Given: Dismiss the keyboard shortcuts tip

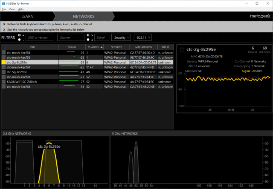Looking at the screenshot, I should point(4,24).
